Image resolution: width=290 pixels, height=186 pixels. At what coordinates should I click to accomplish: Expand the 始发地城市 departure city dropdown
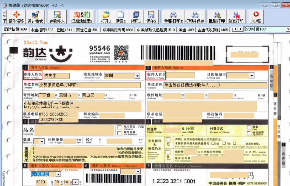[x=138, y=76]
